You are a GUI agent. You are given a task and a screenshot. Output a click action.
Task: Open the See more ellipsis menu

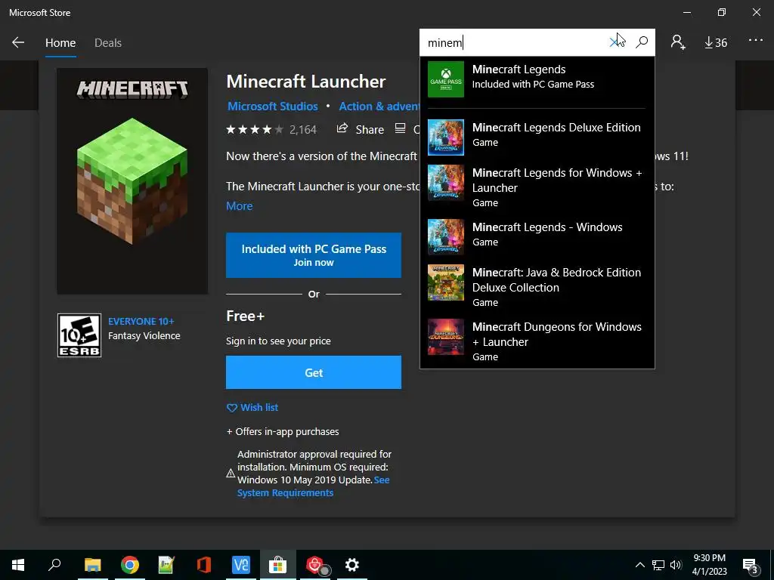click(x=755, y=41)
